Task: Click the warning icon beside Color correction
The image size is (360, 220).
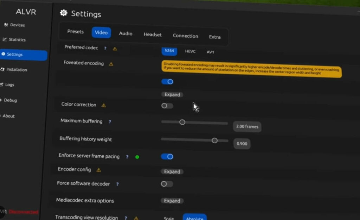Action: point(103,105)
